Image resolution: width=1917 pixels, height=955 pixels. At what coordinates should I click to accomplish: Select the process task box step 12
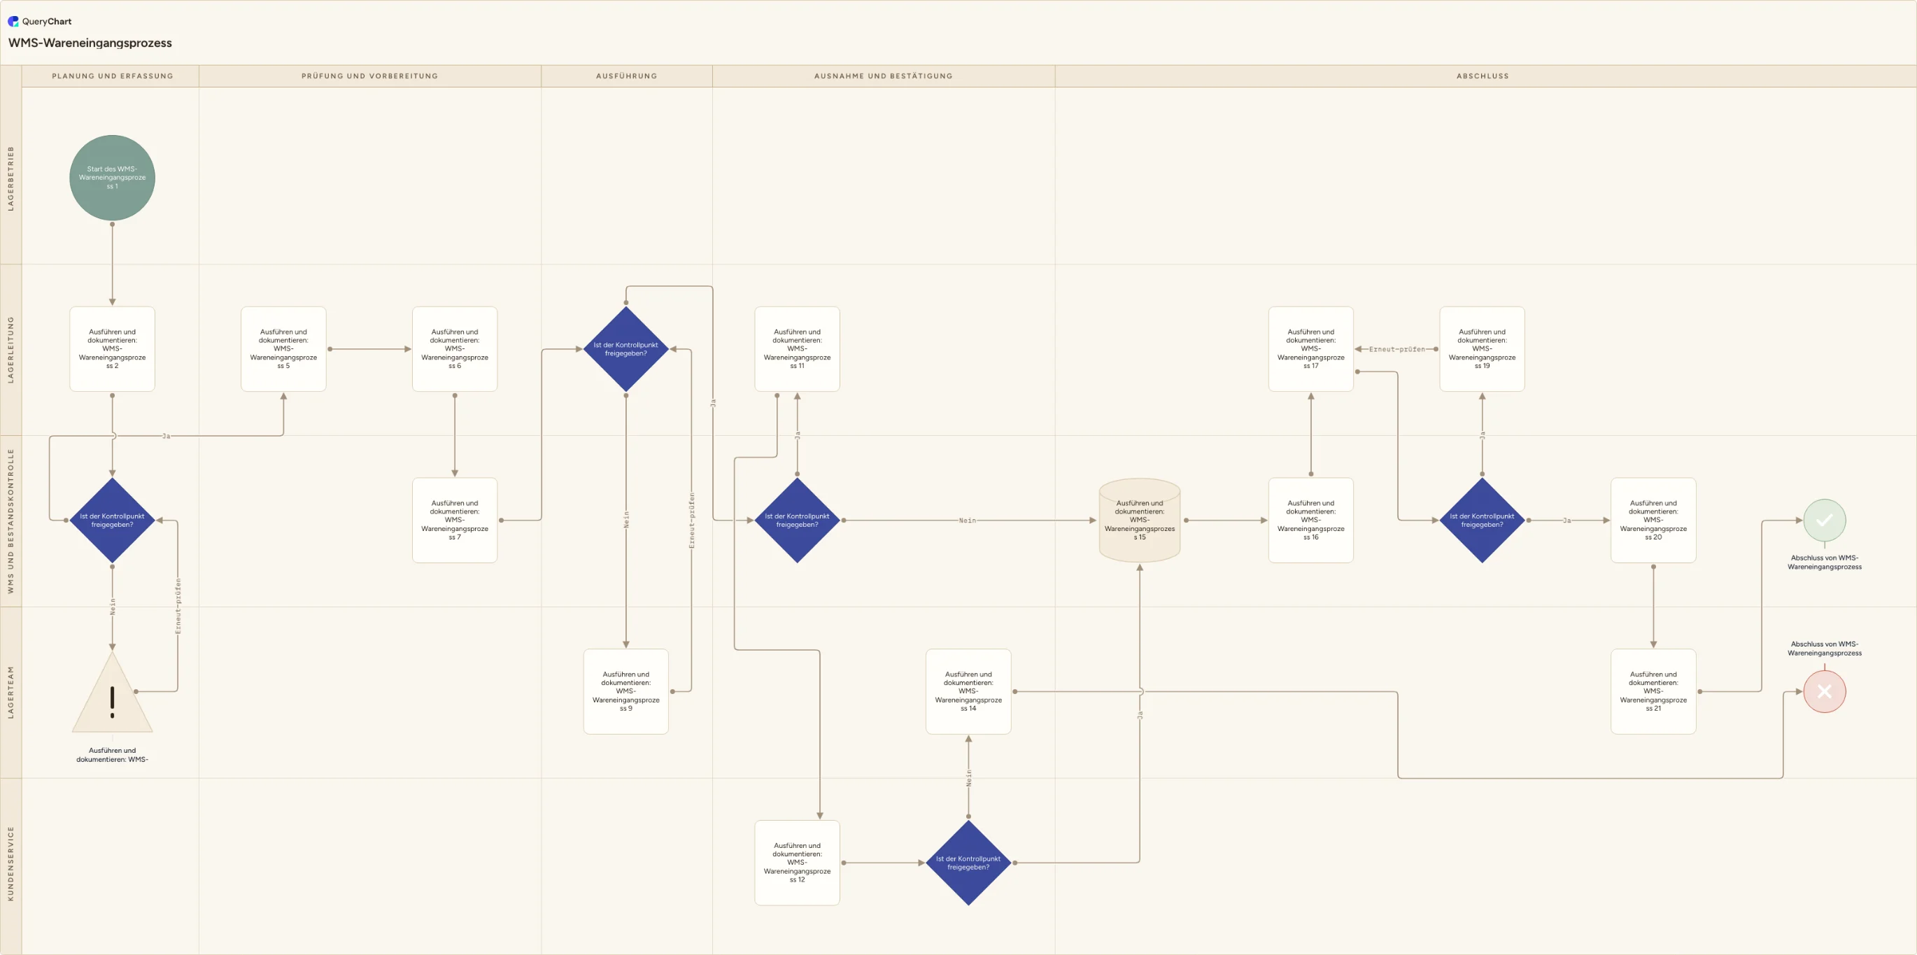[797, 863]
